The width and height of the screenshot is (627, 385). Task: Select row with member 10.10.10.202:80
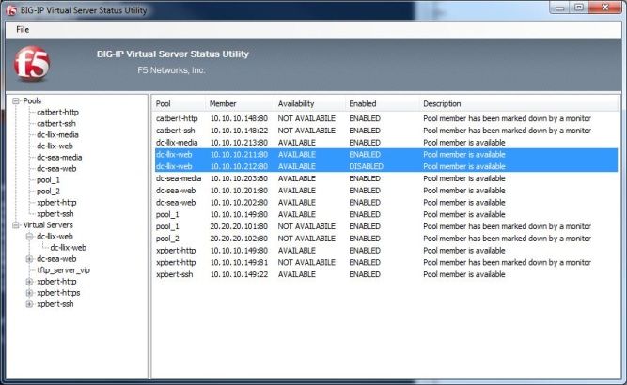click(x=386, y=203)
